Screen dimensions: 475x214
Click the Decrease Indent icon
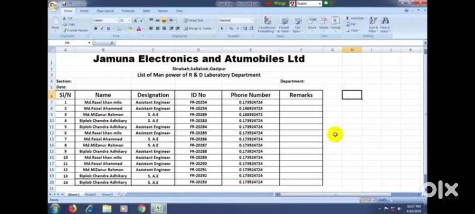171,29
